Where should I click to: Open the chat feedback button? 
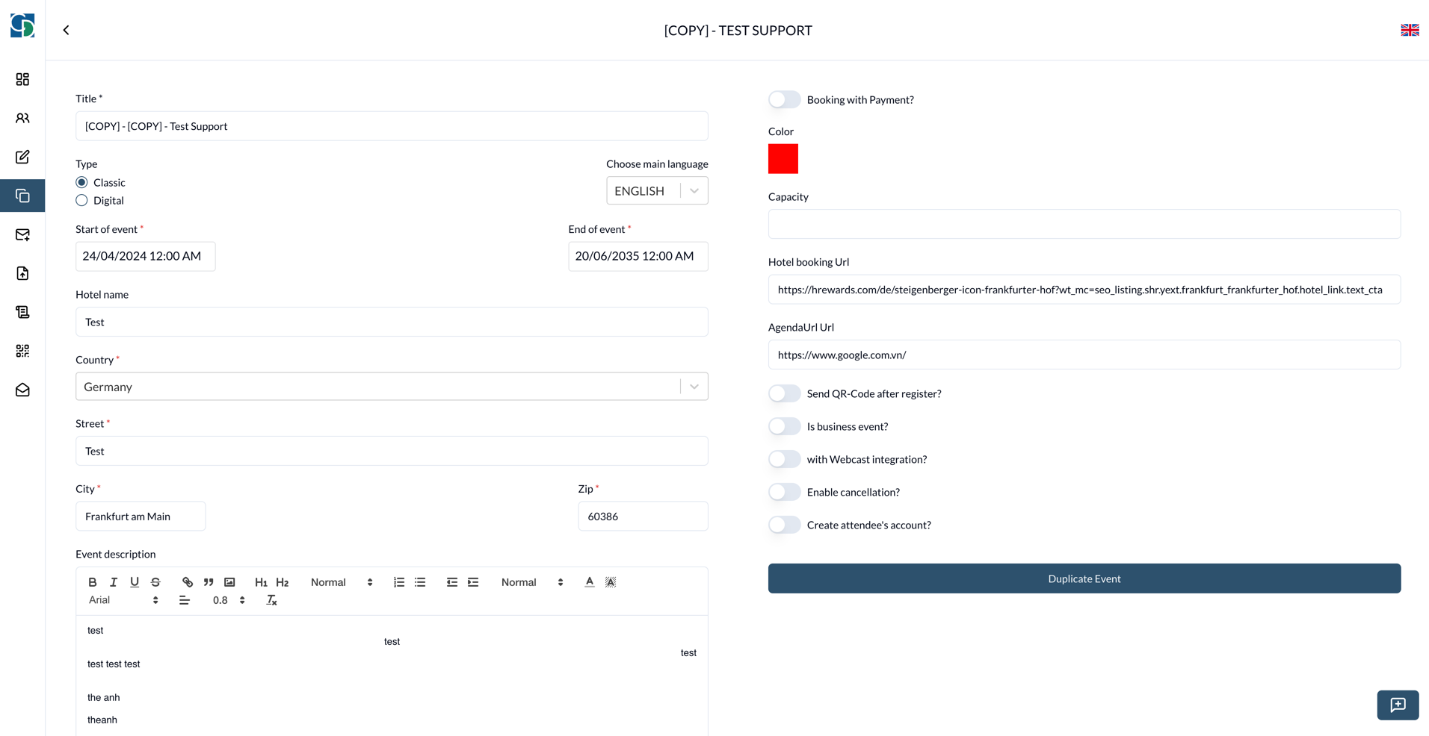[x=1397, y=705]
